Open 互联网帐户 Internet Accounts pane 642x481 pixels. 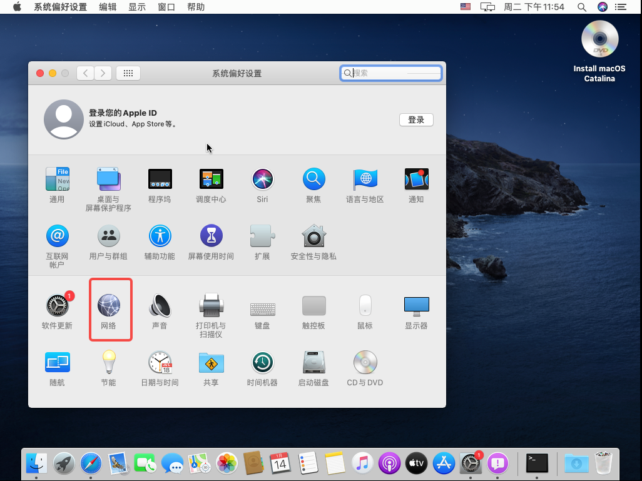tap(57, 246)
